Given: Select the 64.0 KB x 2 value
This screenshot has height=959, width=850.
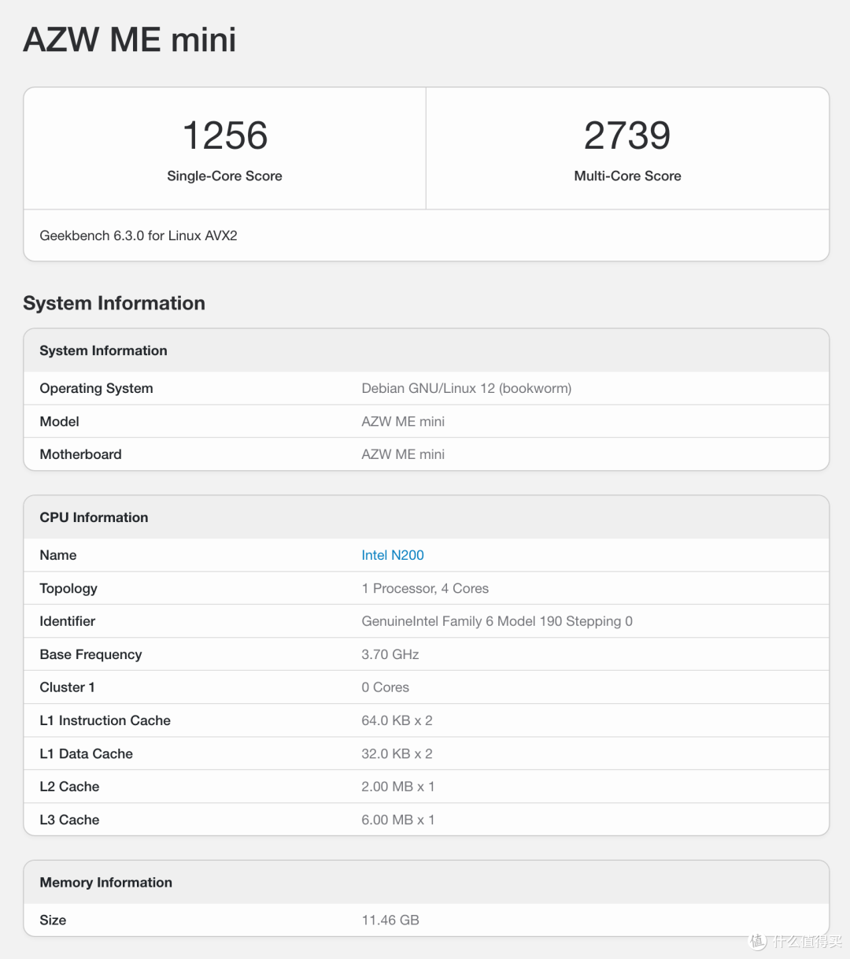Looking at the screenshot, I should (x=397, y=720).
